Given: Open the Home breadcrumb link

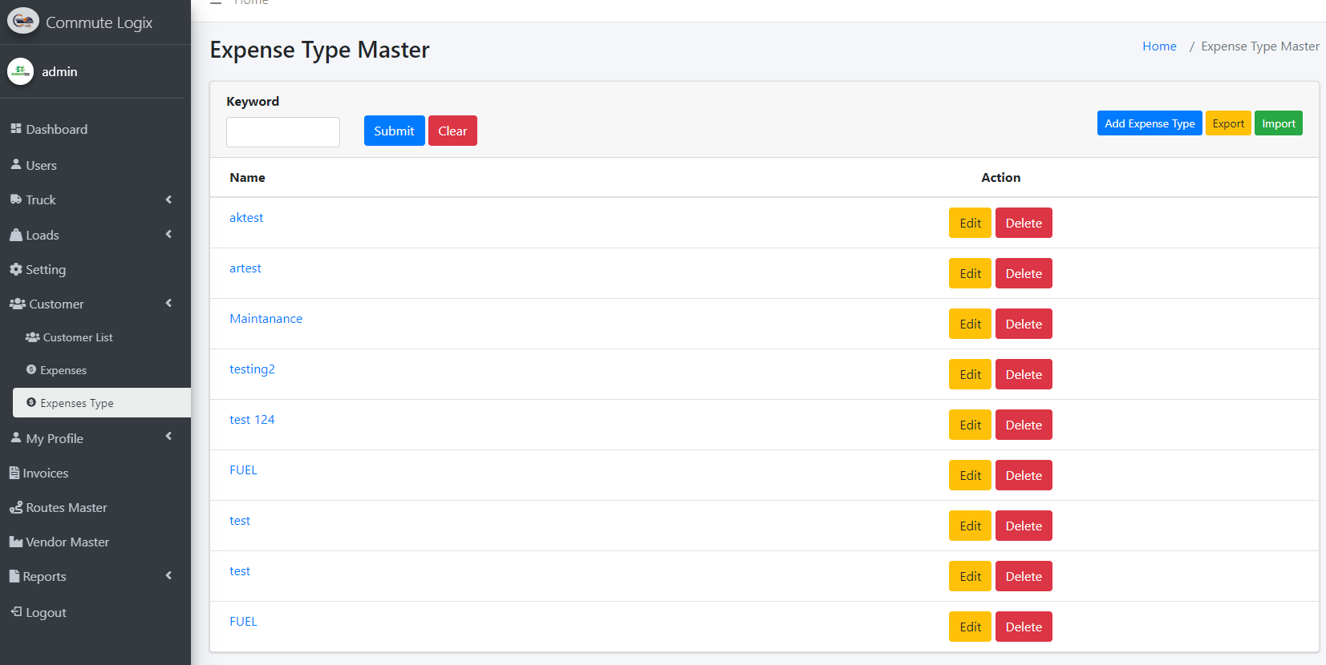Looking at the screenshot, I should (x=1158, y=46).
